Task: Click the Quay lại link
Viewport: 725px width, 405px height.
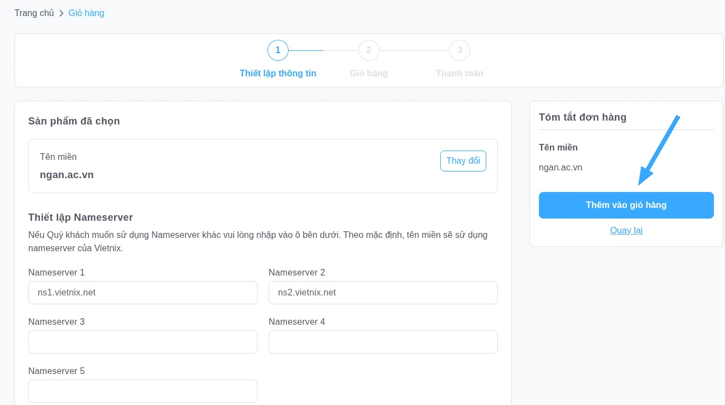Action: coord(626,230)
